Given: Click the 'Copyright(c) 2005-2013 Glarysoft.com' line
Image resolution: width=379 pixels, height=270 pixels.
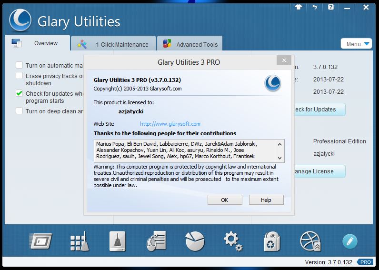Looking at the screenshot, I should pos(137,89).
